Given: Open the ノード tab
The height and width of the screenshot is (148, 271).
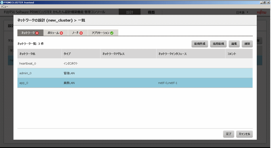Looking at the screenshot, I should [78, 33].
